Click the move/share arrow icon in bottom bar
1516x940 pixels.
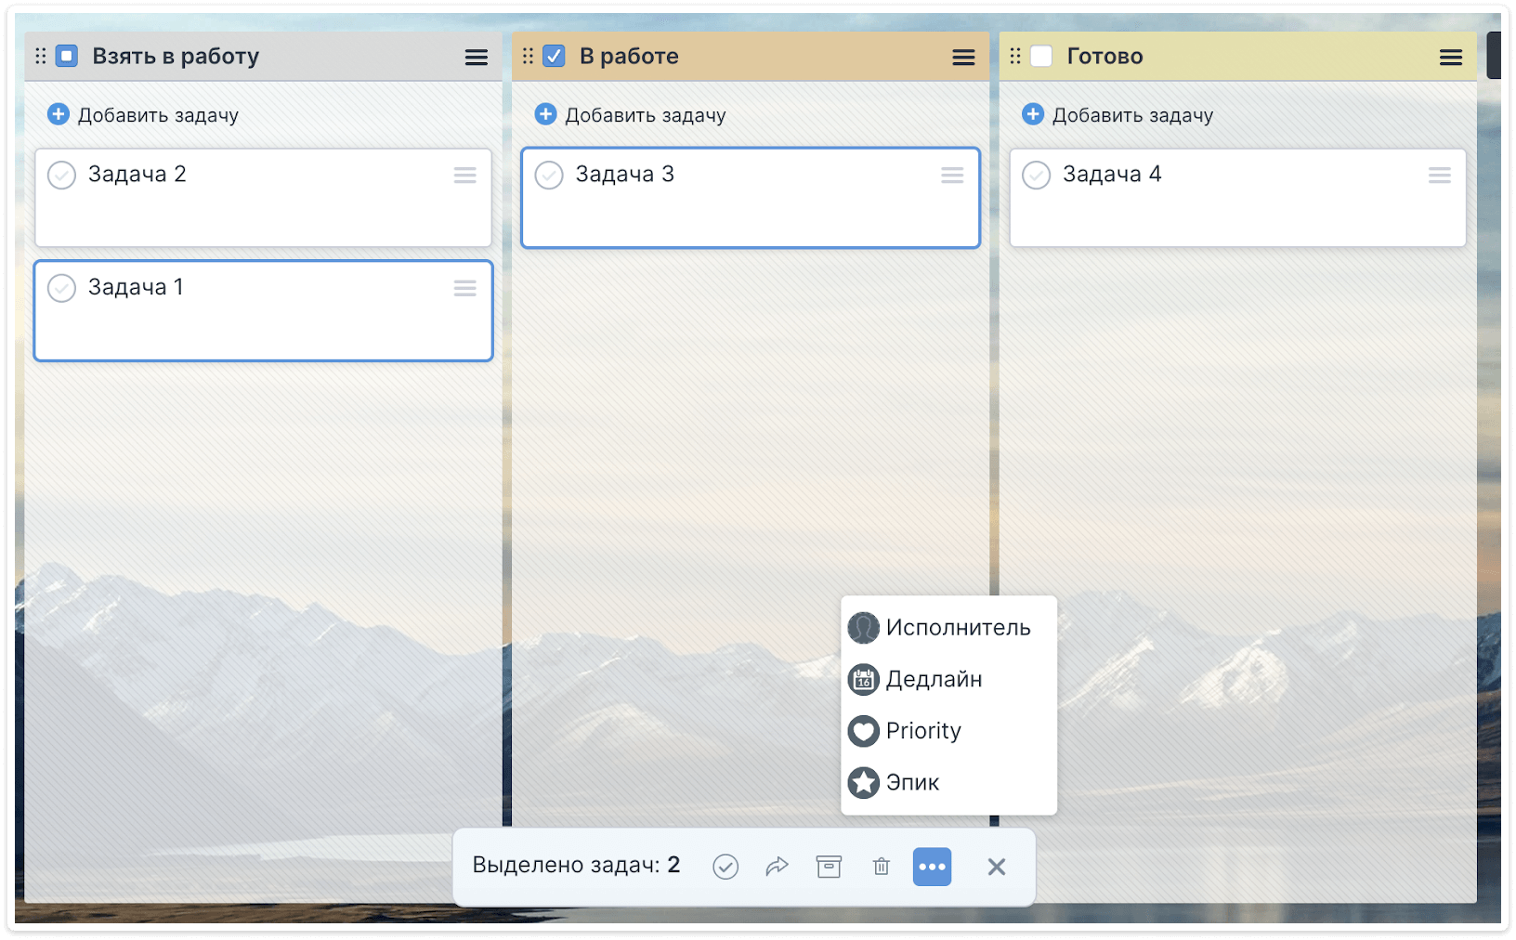point(777,867)
